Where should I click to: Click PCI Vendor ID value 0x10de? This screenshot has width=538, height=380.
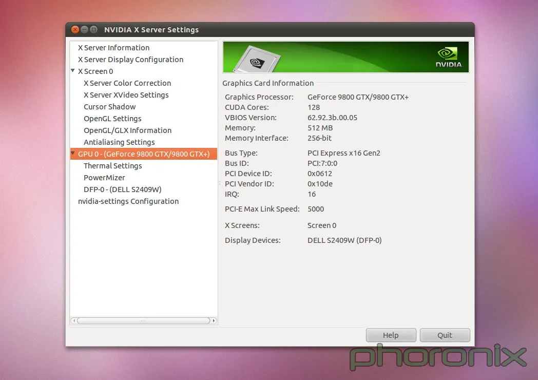pos(320,184)
